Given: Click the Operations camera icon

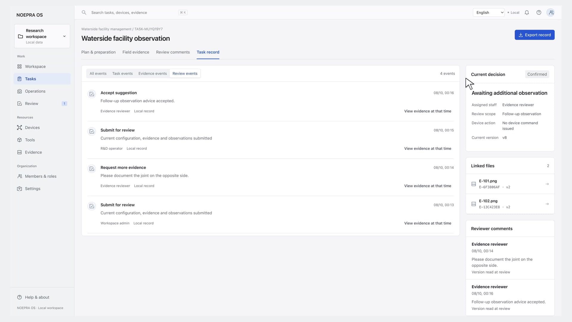Looking at the screenshot, I should tap(19, 91).
